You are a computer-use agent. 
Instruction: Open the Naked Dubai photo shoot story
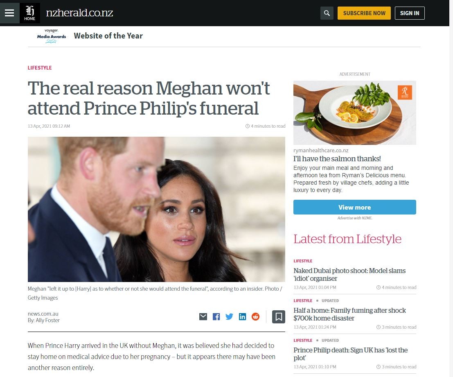349,274
